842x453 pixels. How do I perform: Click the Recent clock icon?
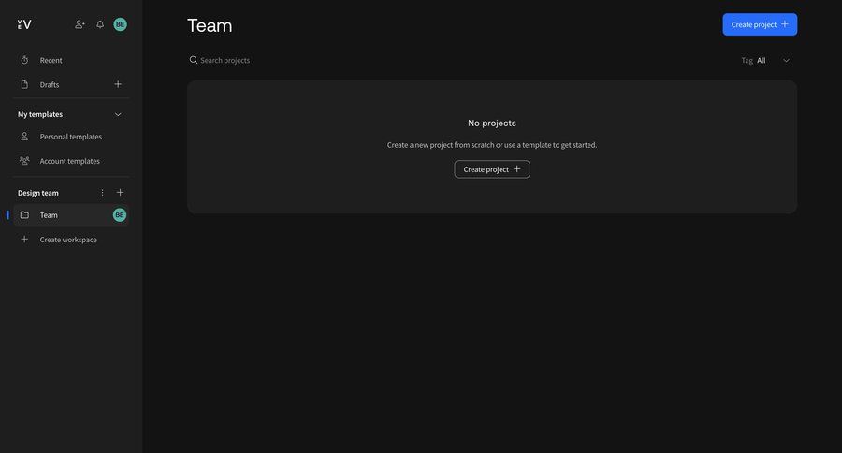pos(24,60)
